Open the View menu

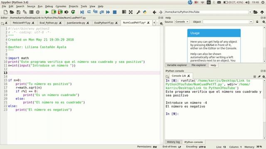[x=92, y=6]
